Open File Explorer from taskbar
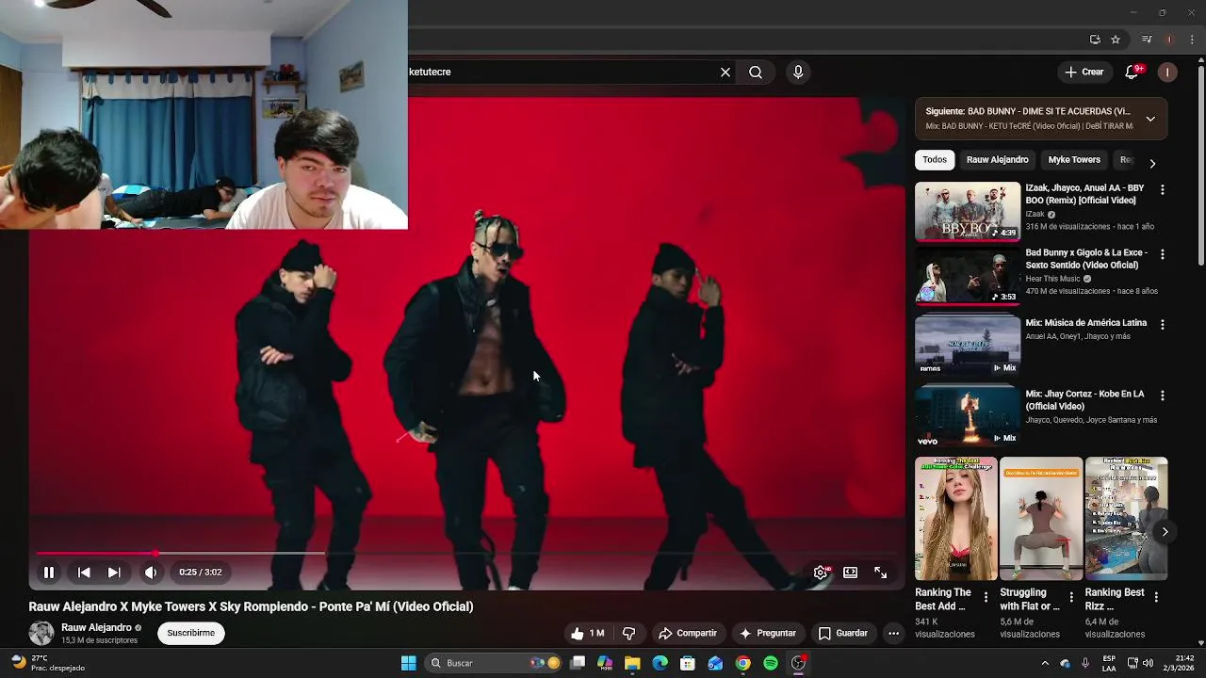 [x=632, y=663]
